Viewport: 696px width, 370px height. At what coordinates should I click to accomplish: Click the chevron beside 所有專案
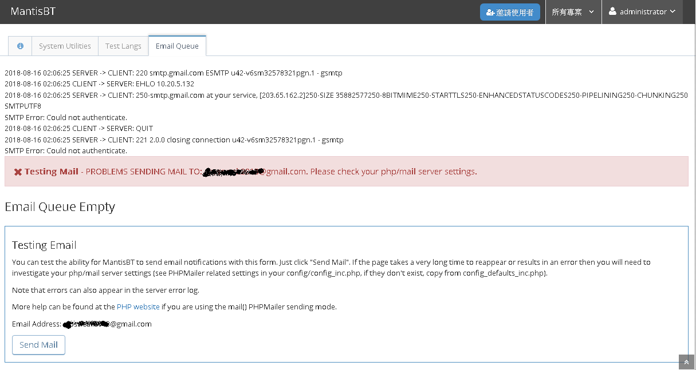(x=591, y=12)
